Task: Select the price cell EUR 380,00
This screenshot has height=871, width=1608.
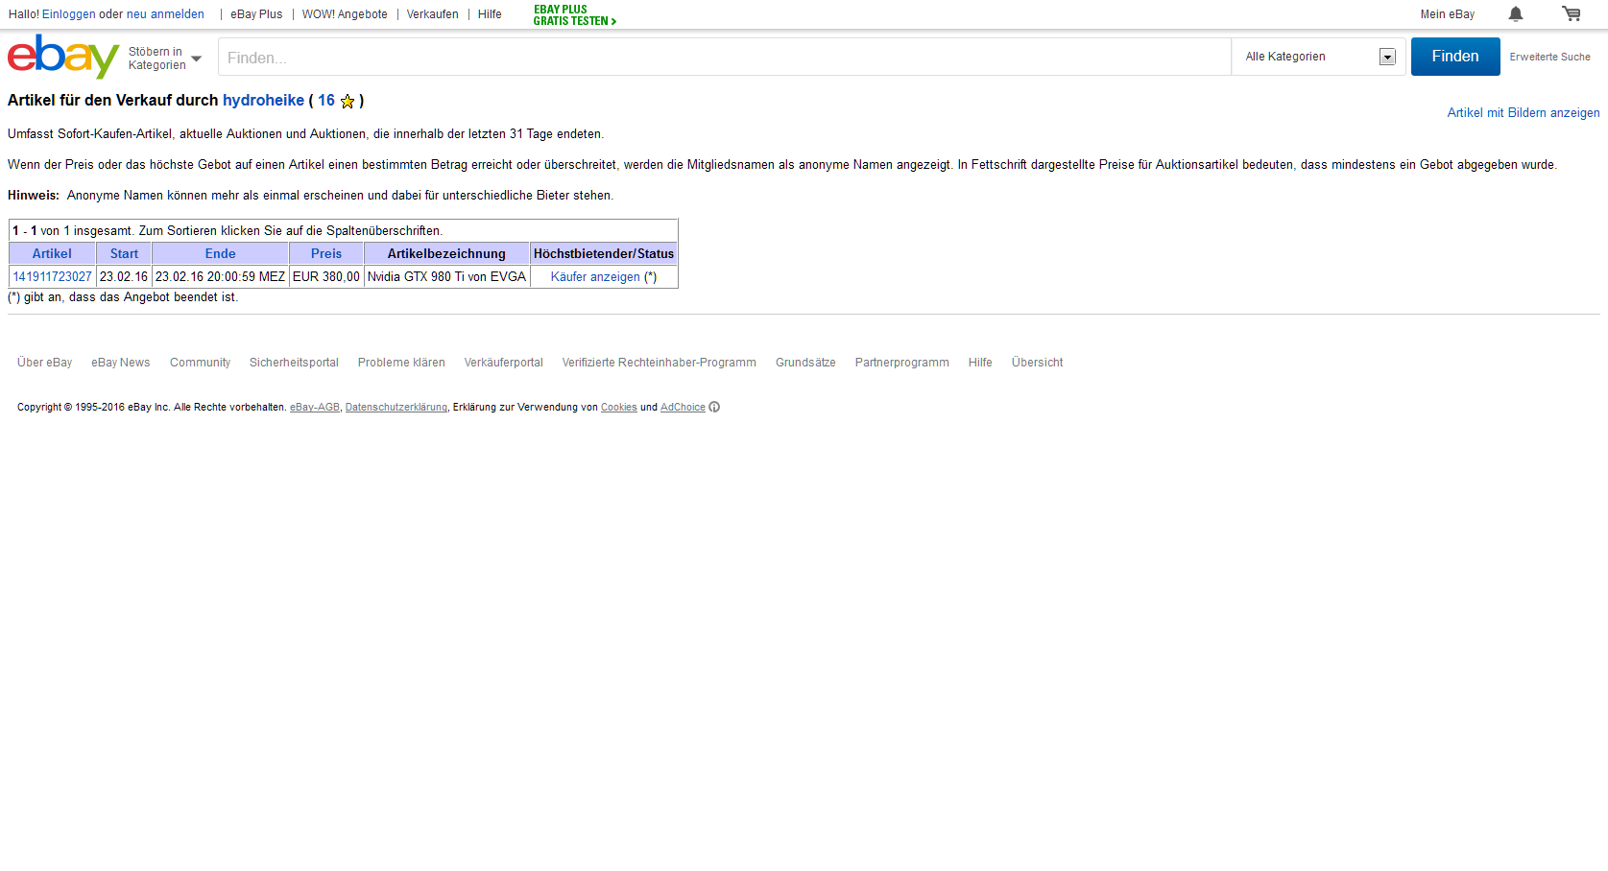Action: [326, 277]
